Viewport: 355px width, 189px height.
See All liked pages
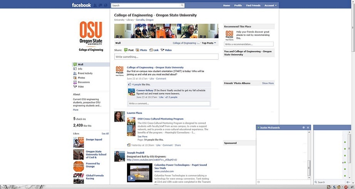105,133
